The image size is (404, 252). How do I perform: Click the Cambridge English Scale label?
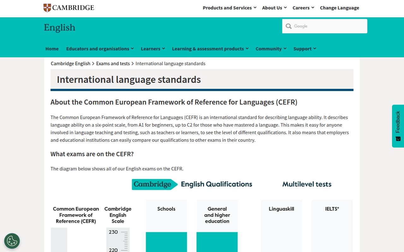[x=118, y=215]
